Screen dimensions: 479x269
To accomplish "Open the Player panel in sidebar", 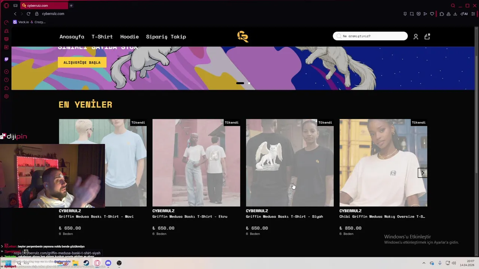I will [6, 72].
